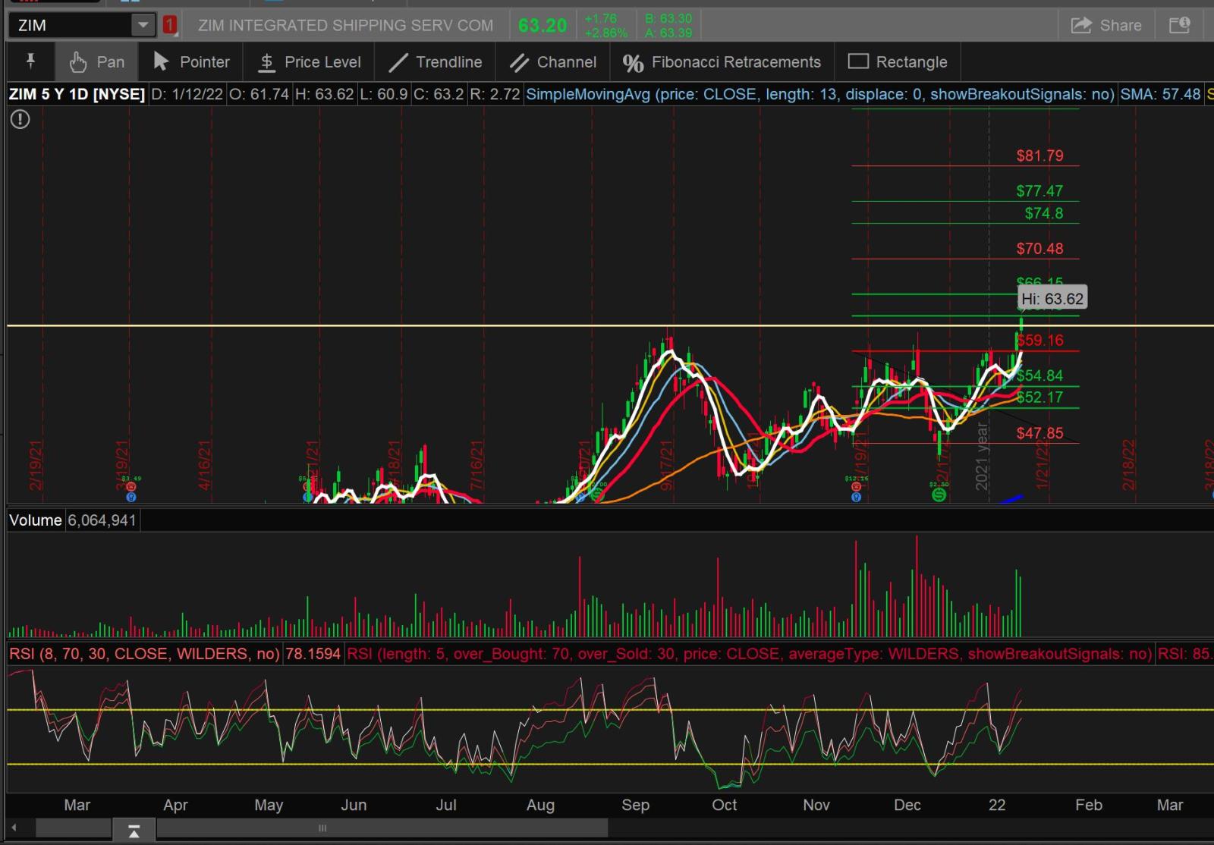Click the $77.47 Fibonacci level label
This screenshot has height=845, width=1214.
tap(1039, 191)
